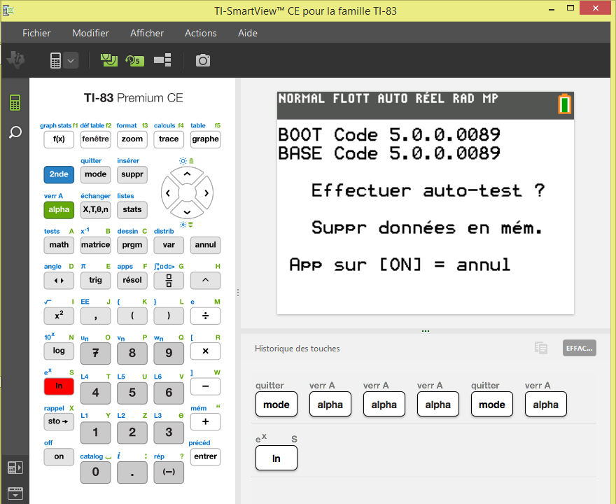Click the matrice key

95,245
